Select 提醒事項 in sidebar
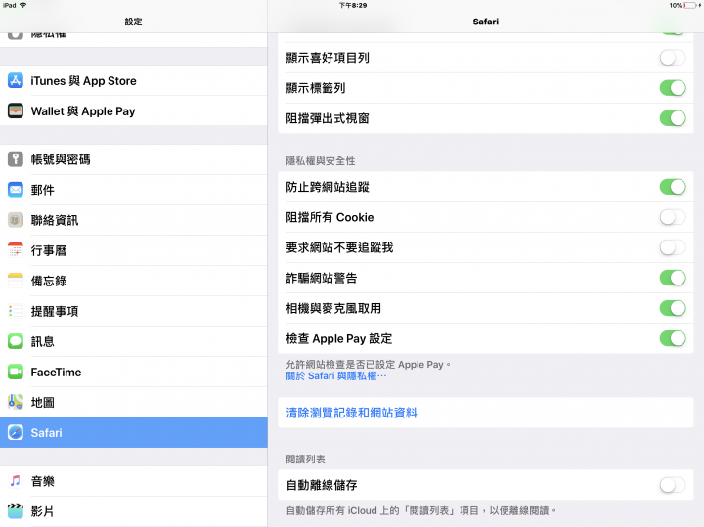Image resolution: width=704 pixels, height=527 pixels. (134, 311)
